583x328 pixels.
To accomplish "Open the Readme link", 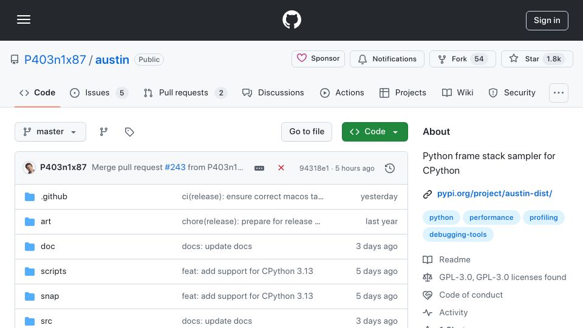I will 446,259.
